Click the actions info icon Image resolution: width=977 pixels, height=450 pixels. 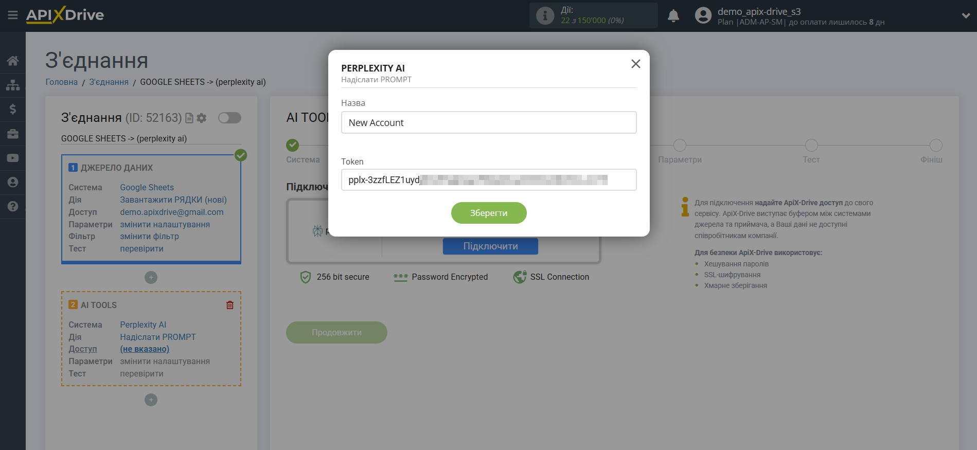pos(545,15)
